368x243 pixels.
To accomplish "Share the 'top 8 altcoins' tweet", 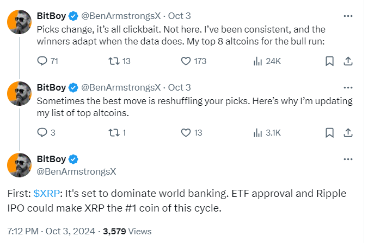I will (x=347, y=61).
